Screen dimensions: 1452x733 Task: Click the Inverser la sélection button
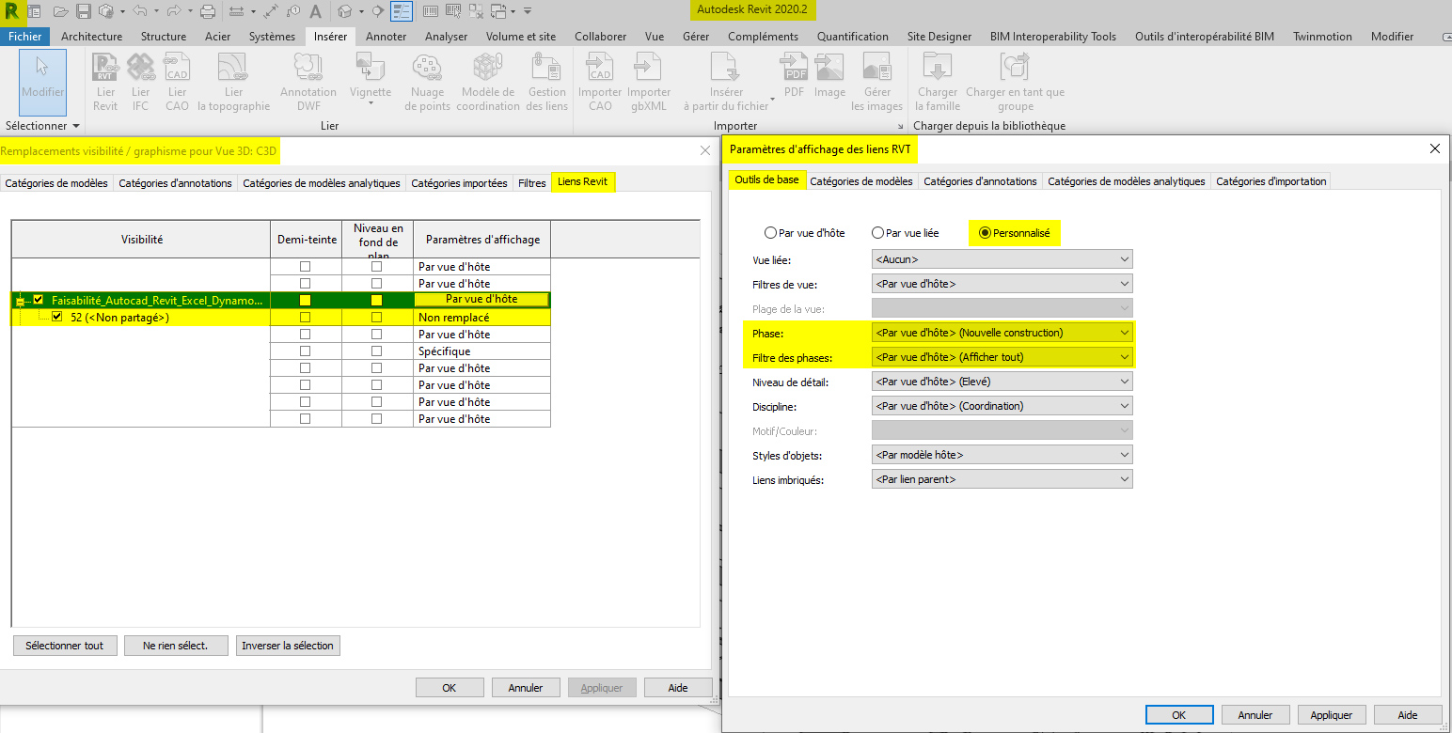tap(287, 646)
